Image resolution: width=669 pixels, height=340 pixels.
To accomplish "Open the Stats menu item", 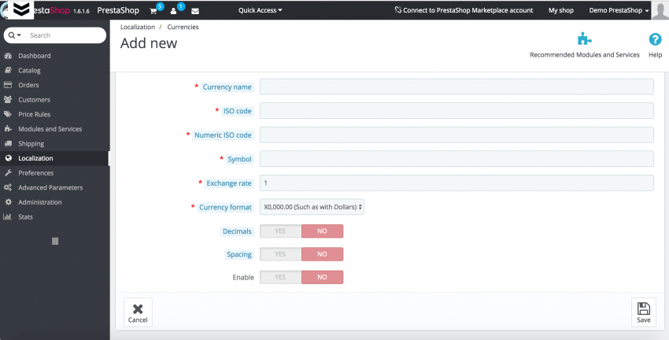I will point(26,216).
